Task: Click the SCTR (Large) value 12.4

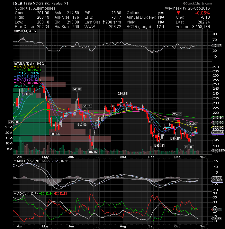Action: [160, 27]
